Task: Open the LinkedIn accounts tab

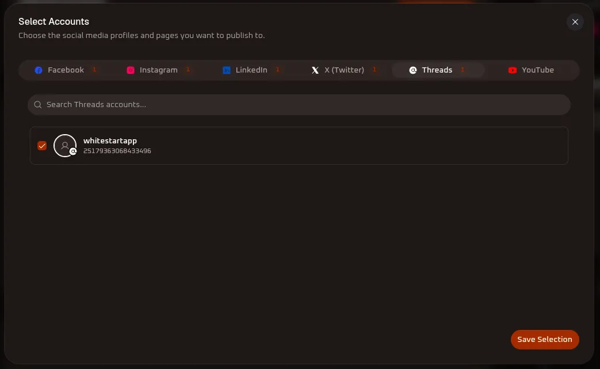Action: coord(251,70)
